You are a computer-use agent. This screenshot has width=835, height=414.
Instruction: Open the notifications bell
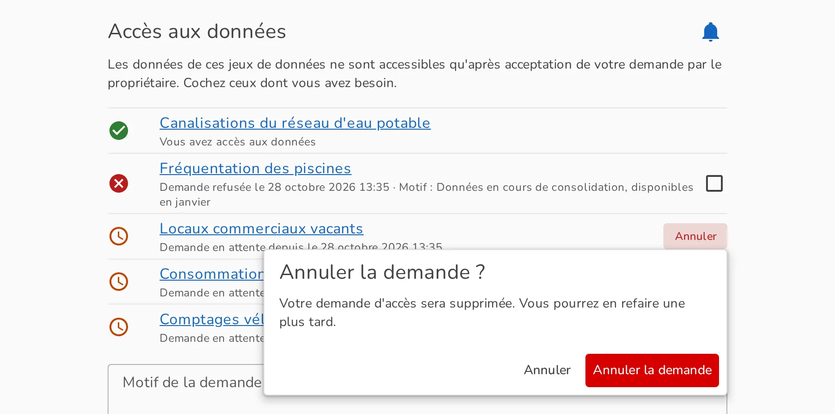[x=710, y=31]
